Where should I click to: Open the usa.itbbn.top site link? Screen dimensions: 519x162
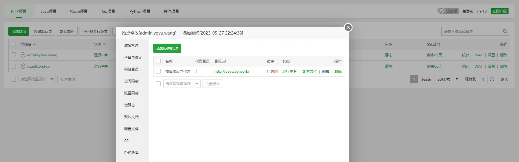[39, 66]
